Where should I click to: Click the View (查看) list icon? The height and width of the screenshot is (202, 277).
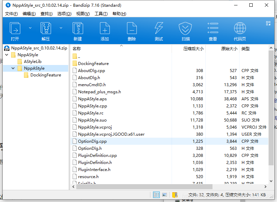pos(213,28)
